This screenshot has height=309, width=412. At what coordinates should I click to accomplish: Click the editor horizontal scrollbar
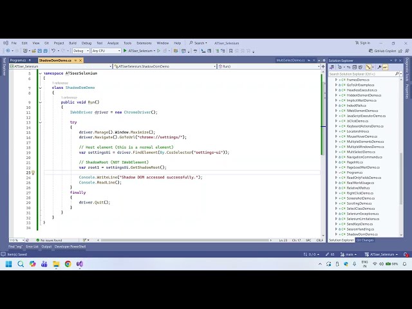tap(185, 240)
